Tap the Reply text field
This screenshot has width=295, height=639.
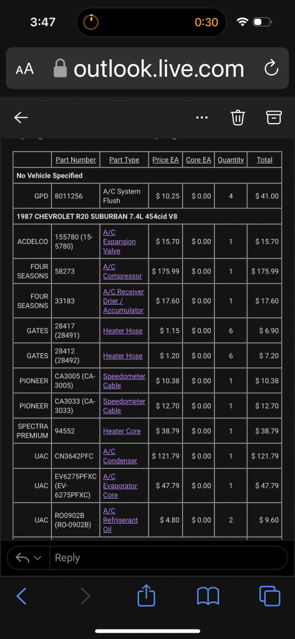tap(168, 558)
